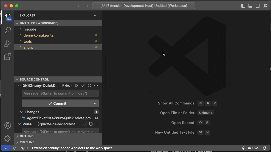
Task: Click the Unbound keybinding label
Action: coord(206,113)
